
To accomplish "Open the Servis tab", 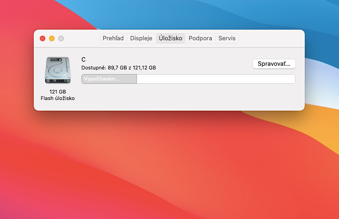I will coord(227,38).
